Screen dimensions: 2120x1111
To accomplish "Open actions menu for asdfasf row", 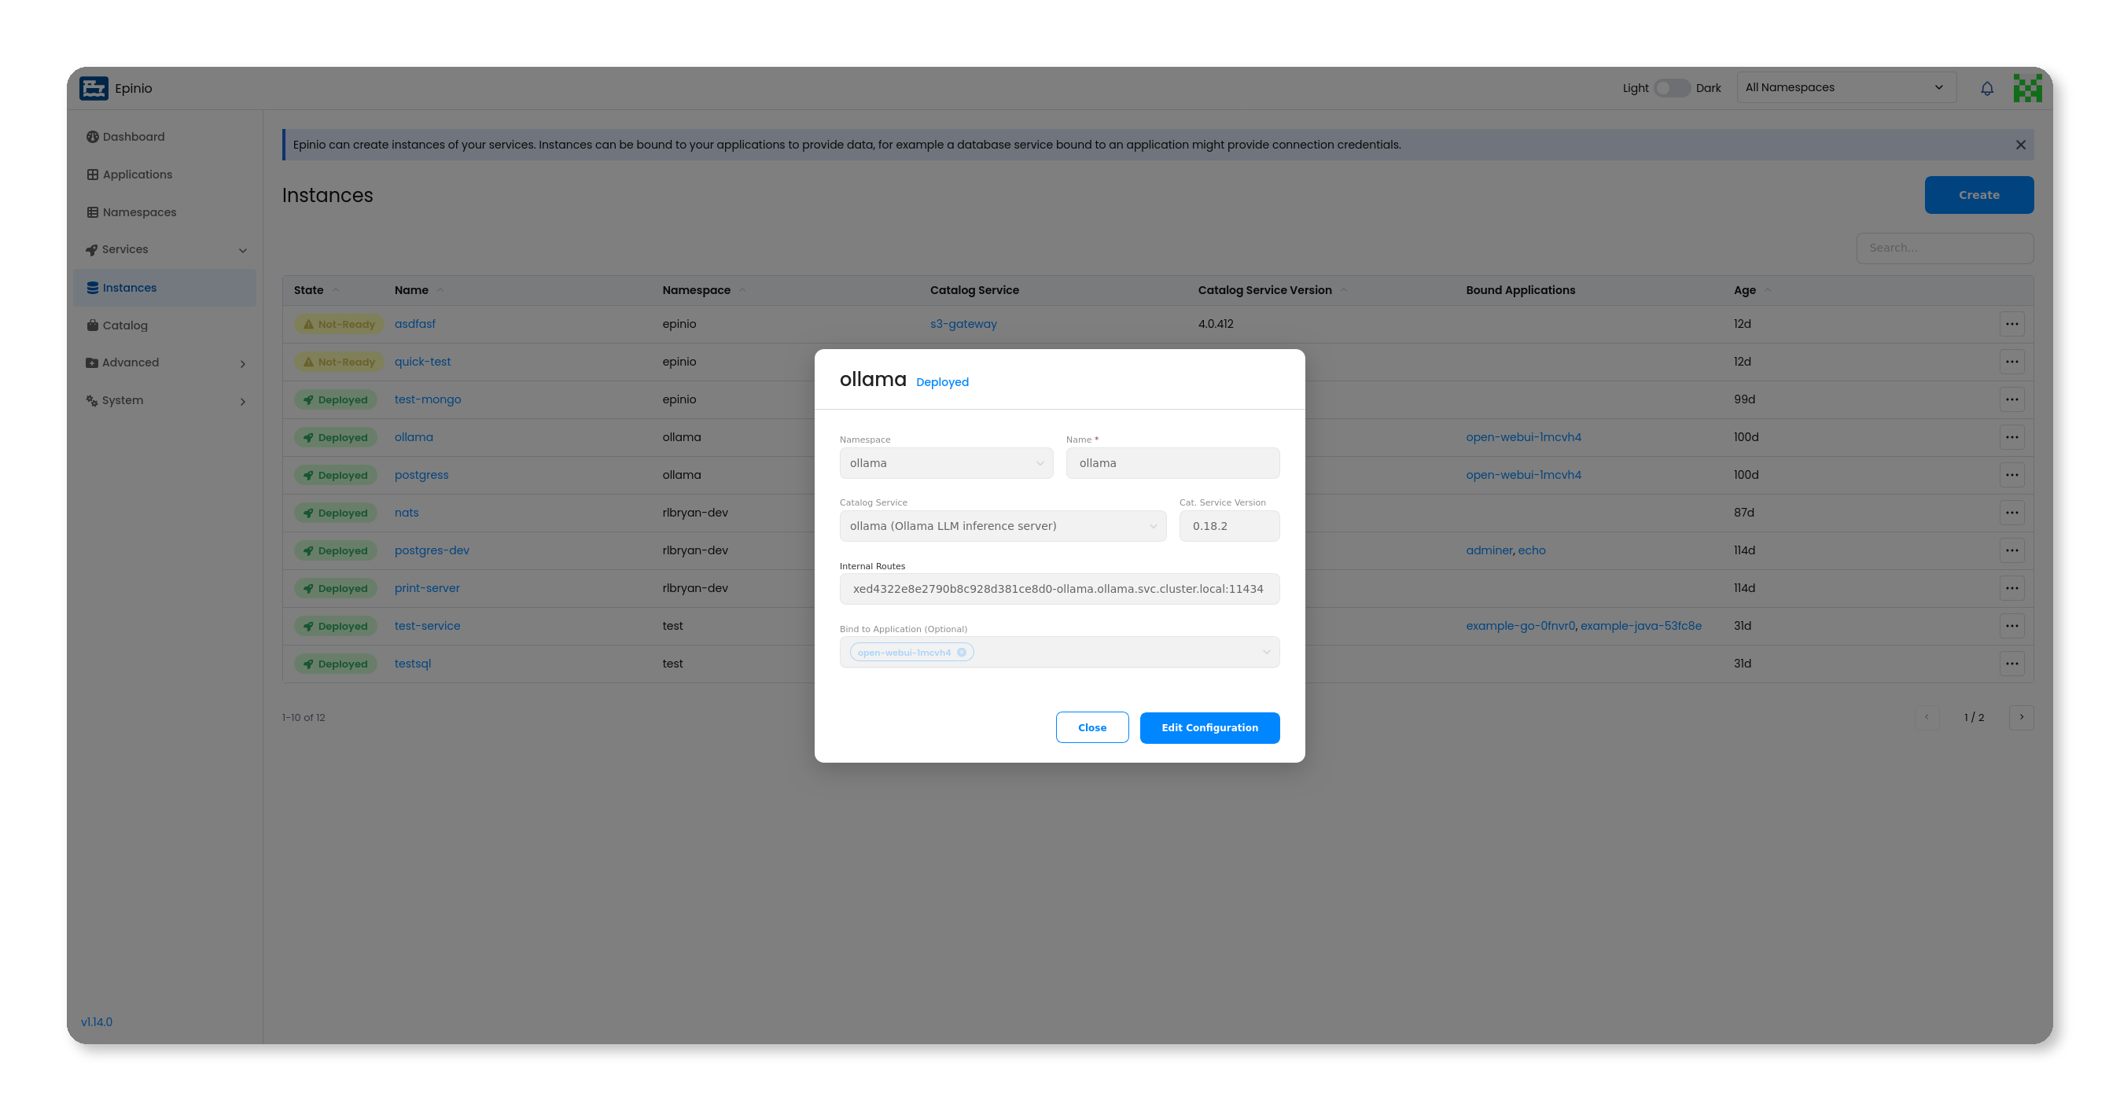I will pos(2011,324).
